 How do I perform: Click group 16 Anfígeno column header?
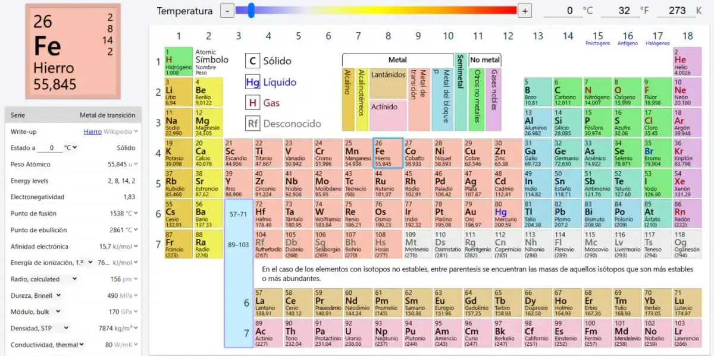click(628, 38)
